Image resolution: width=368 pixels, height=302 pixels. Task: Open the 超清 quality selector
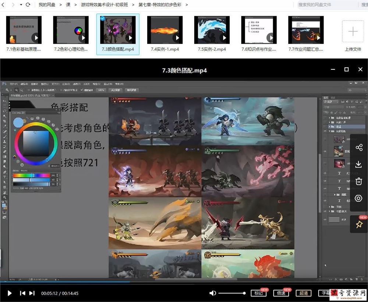click(x=304, y=293)
